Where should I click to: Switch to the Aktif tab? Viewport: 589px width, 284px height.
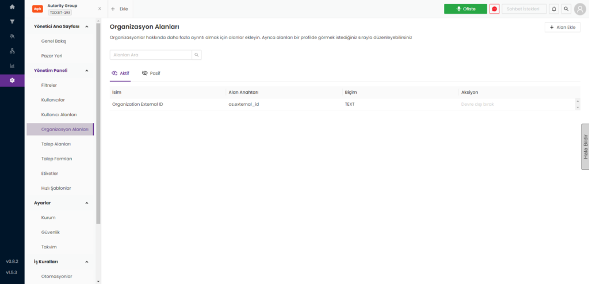coord(120,73)
